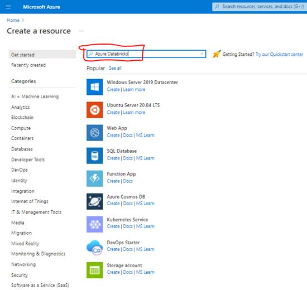Open the Migration category

click(x=22, y=233)
